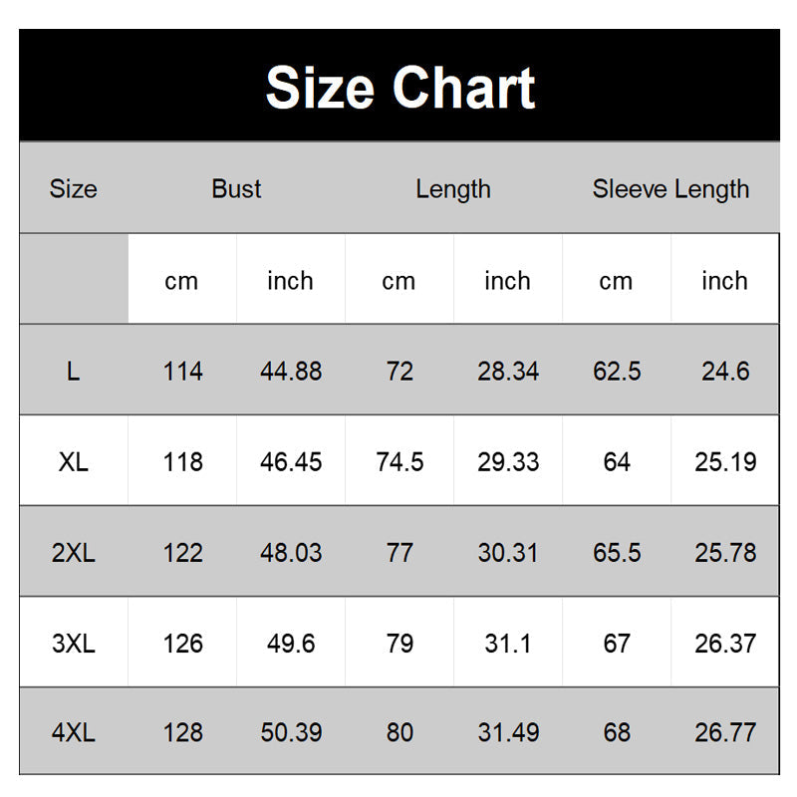This screenshot has width=797, height=797.
Task: Click the 50.39 bust inch cell
Action: click(291, 733)
